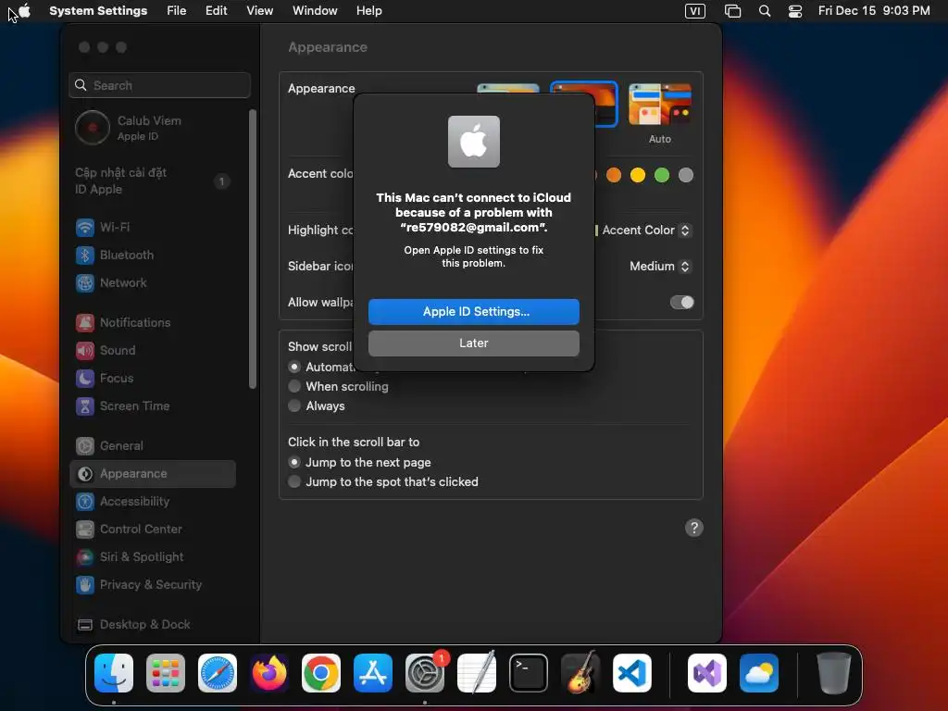Open Spotlight search in menu bar

tap(765, 11)
